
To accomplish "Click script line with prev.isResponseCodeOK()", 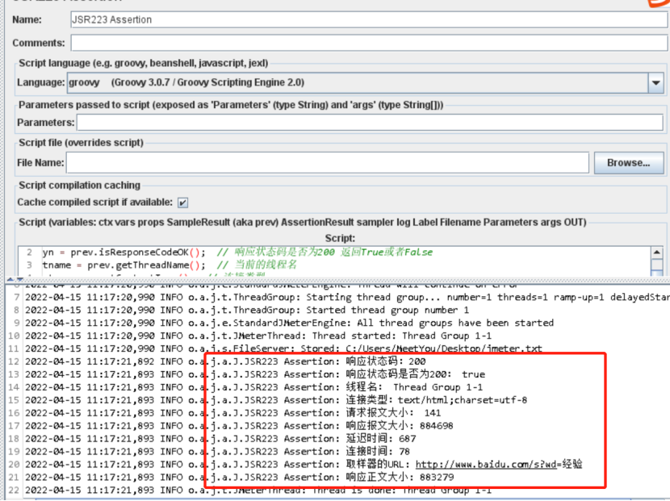I will pos(237,253).
